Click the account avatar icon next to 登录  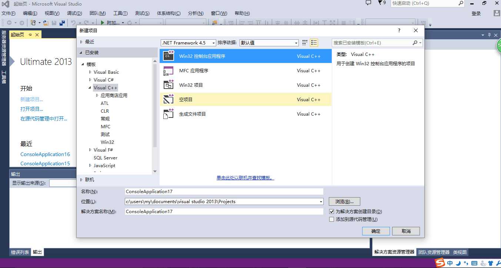(x=497, y=13)
